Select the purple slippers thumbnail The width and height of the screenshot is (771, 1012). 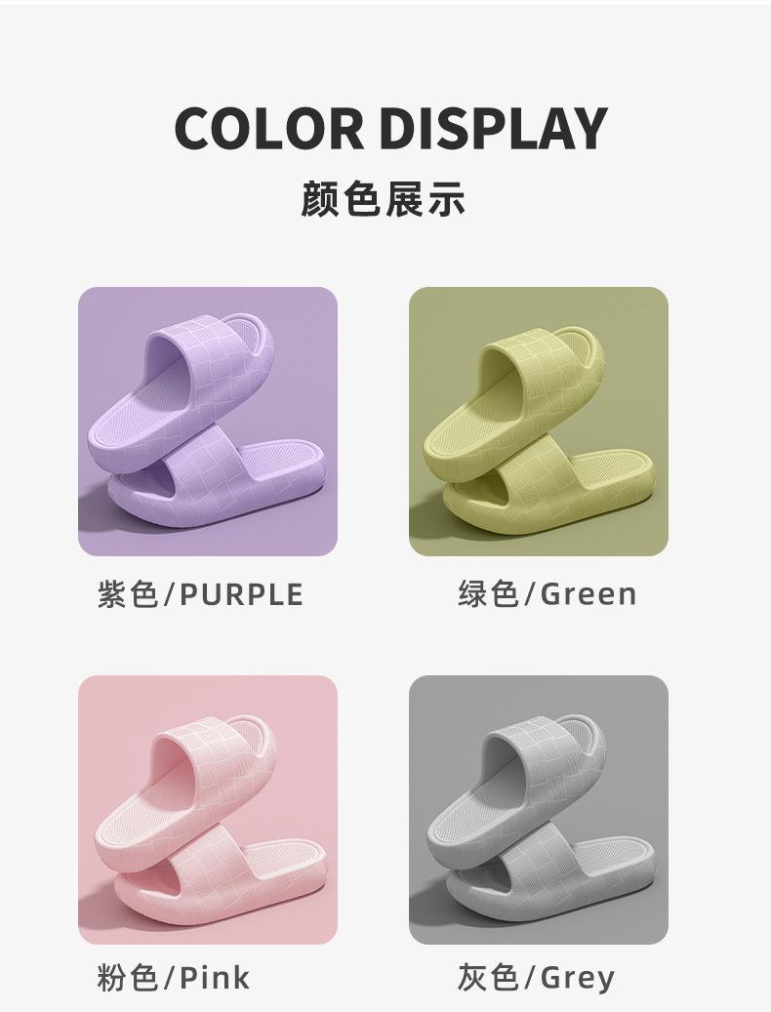[208, 421]
